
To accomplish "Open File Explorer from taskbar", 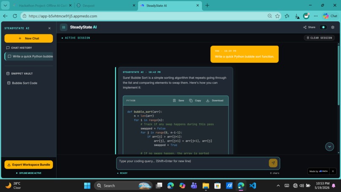I will (x=206, y=186).
